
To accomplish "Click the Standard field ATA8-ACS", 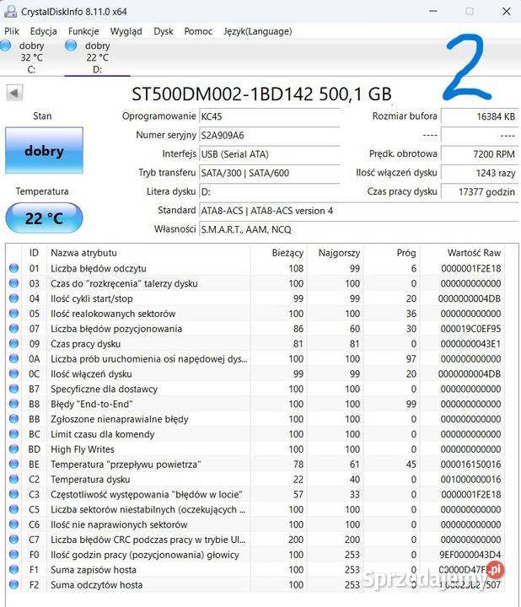I will (x=359, y=211).
